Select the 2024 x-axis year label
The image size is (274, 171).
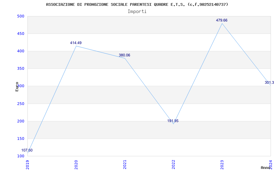(x=270, y=165)
